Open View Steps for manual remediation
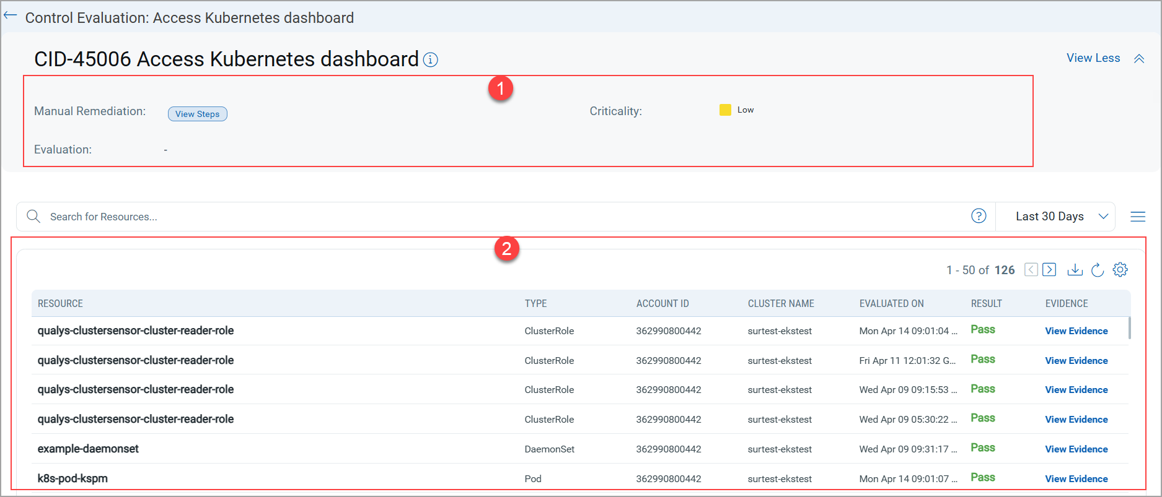Screen dimensions: 1162x497 click(x=198, y=114)
